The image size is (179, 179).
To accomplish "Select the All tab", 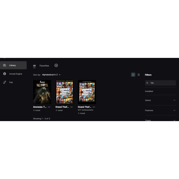I will [x=34, y=66].
